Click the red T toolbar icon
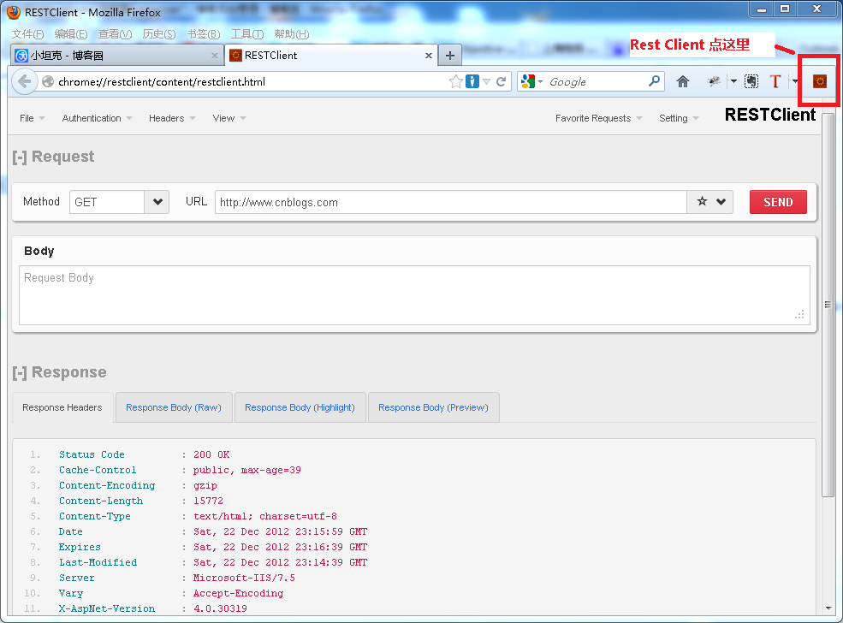The width and height of the screenshot is (843, 623). click(775, 81)
